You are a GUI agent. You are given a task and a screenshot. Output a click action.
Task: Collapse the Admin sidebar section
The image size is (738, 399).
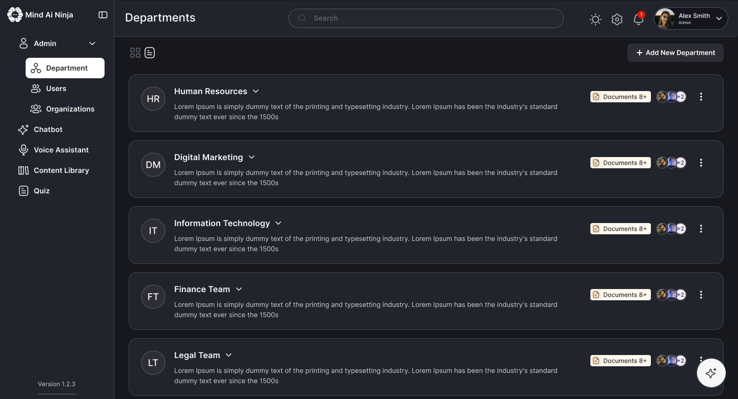tap(92, 43)
